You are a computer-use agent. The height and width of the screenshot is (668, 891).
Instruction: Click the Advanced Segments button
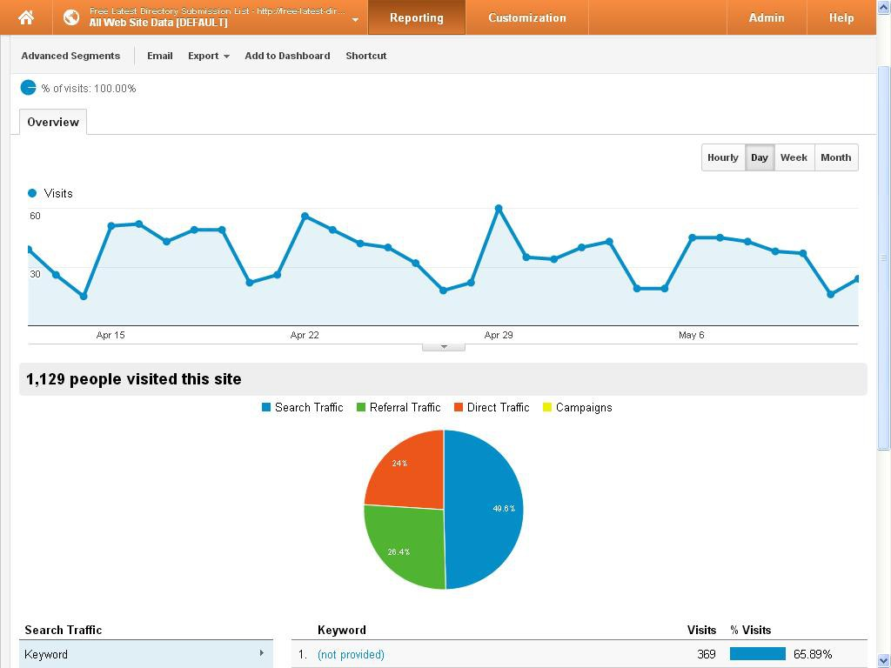coord(70,56)
